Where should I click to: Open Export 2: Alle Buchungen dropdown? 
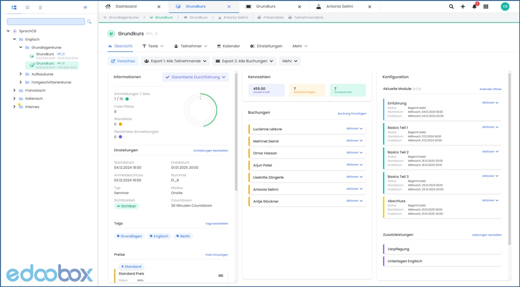click(x=244, y=61)
